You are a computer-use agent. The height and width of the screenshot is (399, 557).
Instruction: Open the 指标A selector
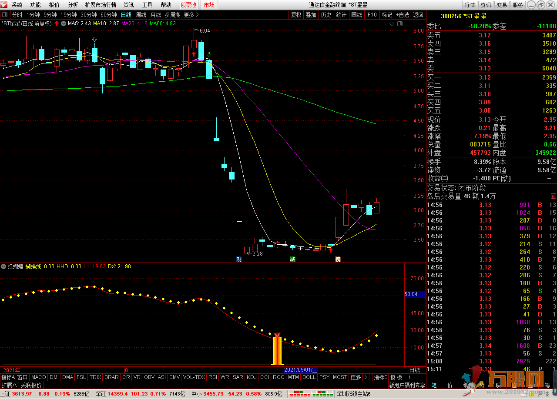coord(8,377)
